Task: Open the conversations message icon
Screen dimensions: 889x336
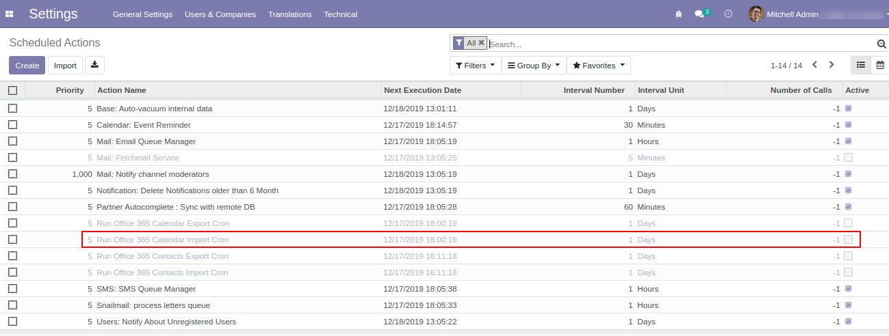Action: coord(699,14)
